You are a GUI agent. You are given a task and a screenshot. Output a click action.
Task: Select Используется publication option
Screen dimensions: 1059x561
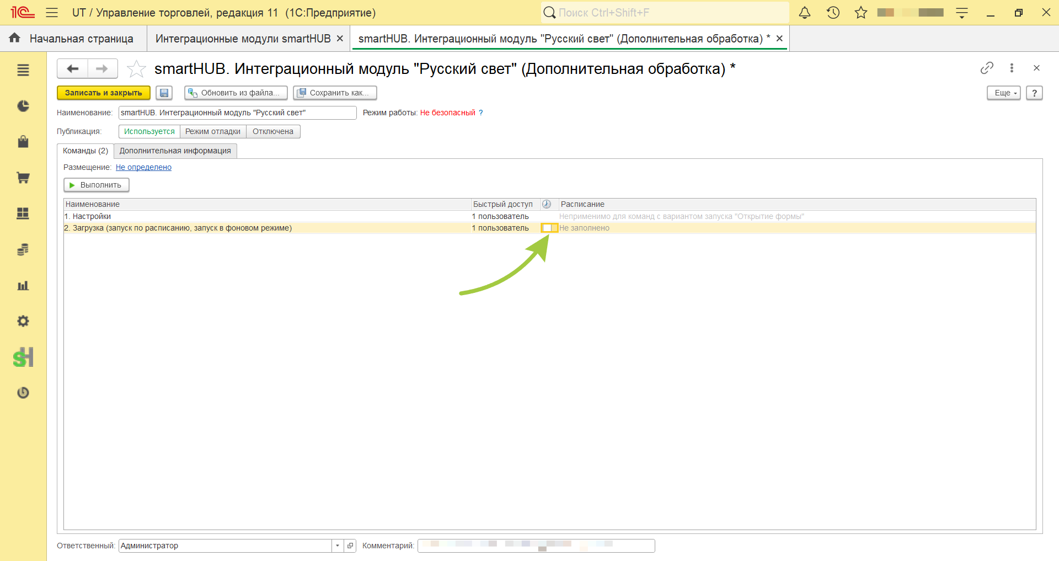click(x=149, y=131)
